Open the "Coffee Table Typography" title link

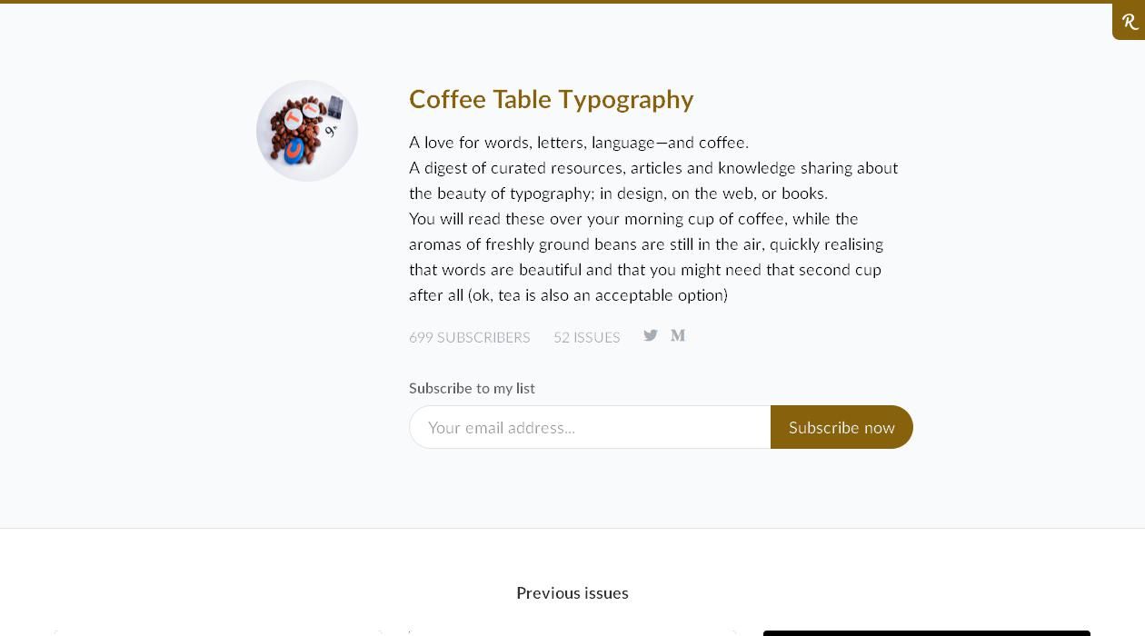pyautogui.click(x=551, y=99)
